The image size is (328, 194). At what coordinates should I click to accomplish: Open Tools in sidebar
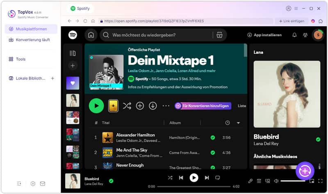17,59
